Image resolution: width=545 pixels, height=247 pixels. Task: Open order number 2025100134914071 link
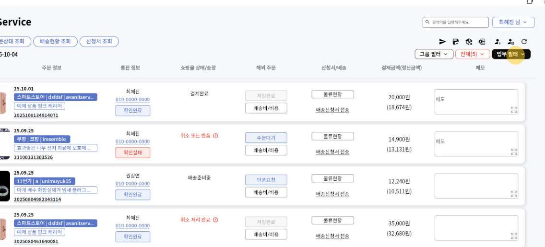coord(36,115)
